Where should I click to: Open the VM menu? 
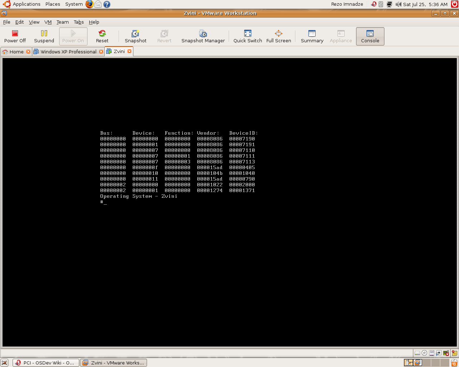pyautogui.click(x=48, y=22)
